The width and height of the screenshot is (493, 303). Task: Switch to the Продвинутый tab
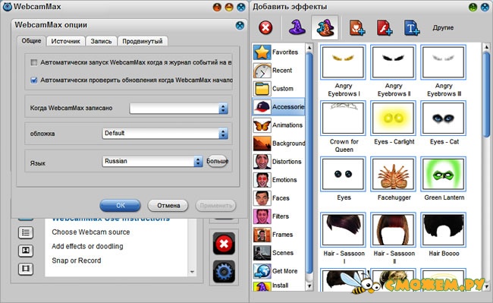(143, 41)
